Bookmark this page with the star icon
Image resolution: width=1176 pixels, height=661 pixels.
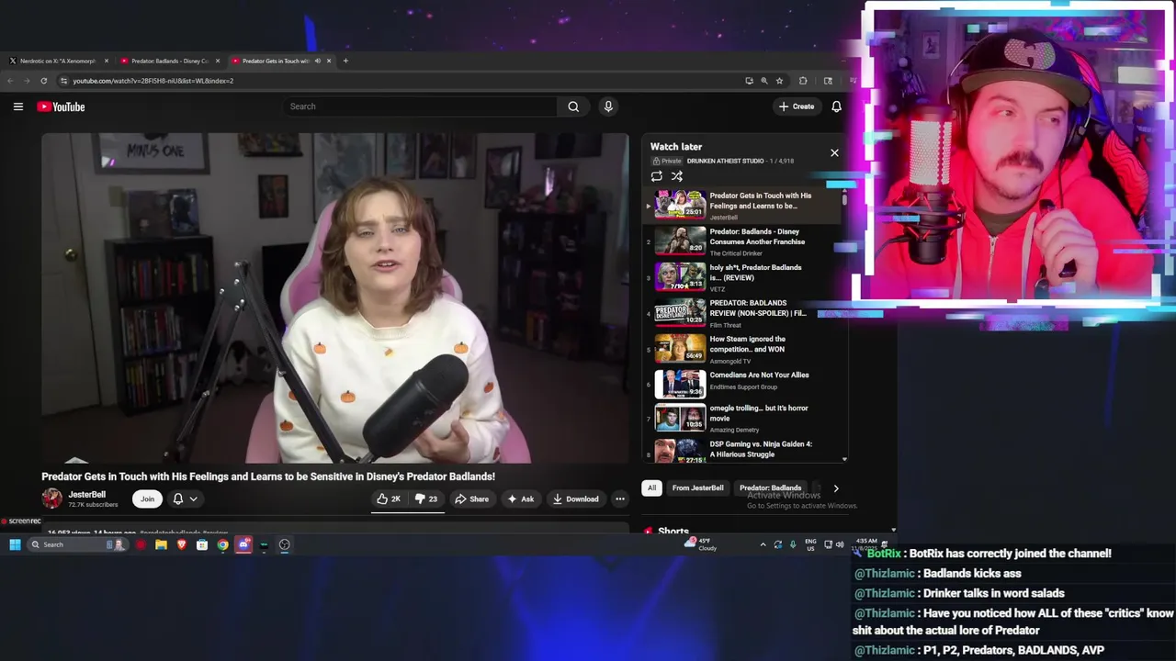(779, 81)
